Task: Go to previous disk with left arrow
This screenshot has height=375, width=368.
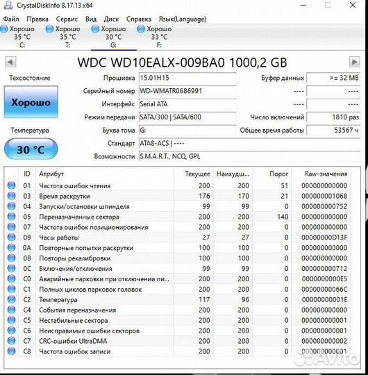Action: pos(10,62)
